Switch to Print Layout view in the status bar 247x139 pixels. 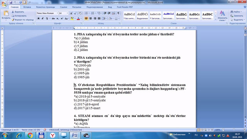[x=199, y=130]
